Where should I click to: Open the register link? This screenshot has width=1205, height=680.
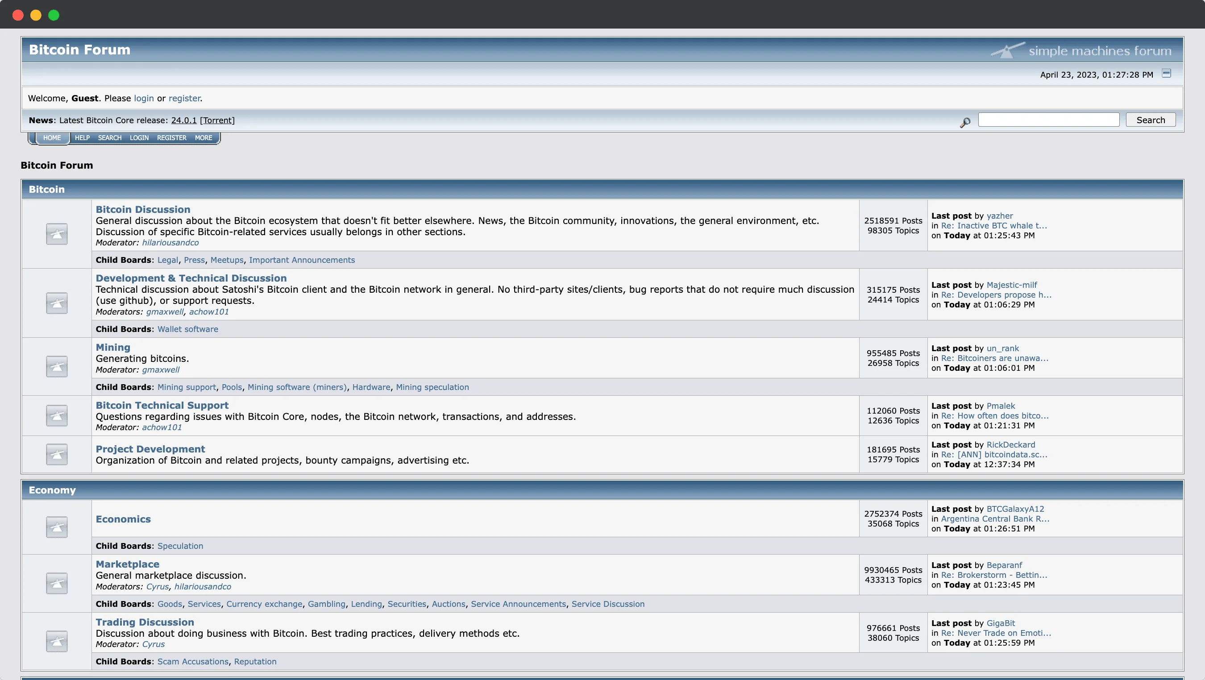coord(184,98)
